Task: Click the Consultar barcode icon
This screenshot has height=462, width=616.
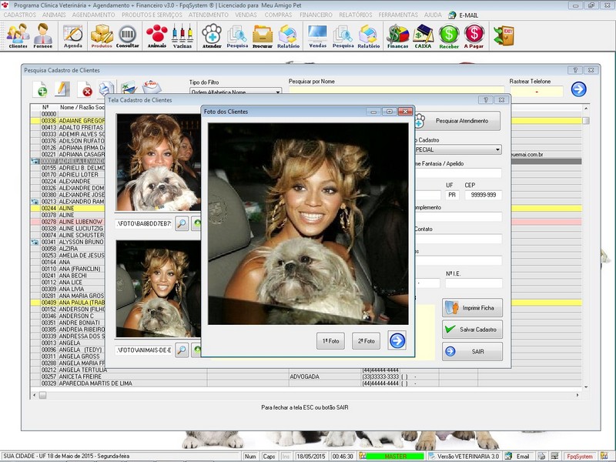Action: coord(127,35)
